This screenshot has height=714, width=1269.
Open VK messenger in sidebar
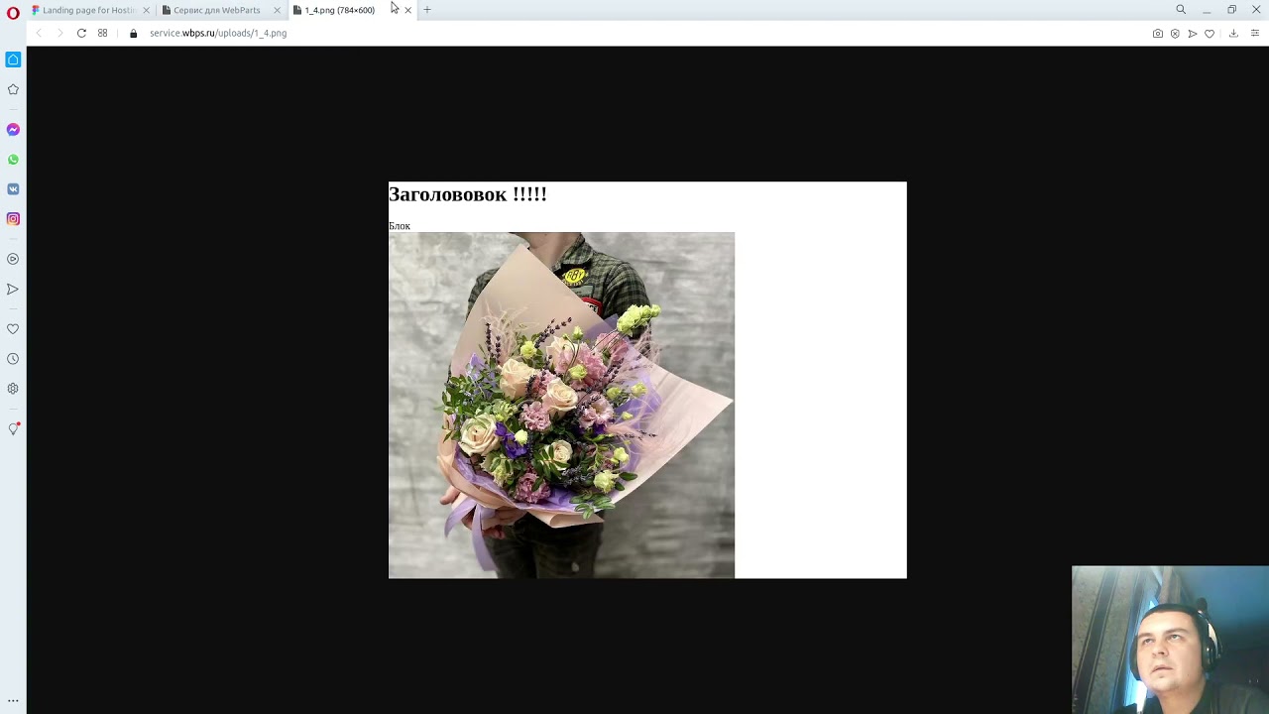[13, 189]
